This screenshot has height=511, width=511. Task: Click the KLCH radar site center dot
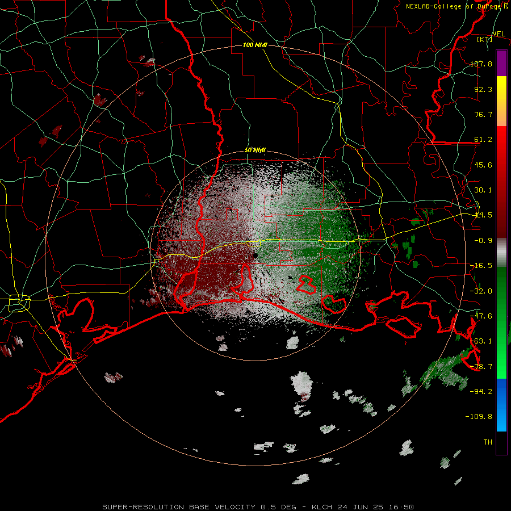[x=256, y=256]
